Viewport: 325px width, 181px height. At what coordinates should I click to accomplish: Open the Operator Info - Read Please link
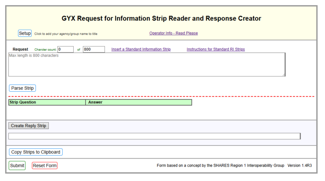click(174, 33)
